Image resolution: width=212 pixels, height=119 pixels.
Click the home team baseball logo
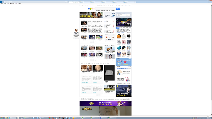coord(106,37)
